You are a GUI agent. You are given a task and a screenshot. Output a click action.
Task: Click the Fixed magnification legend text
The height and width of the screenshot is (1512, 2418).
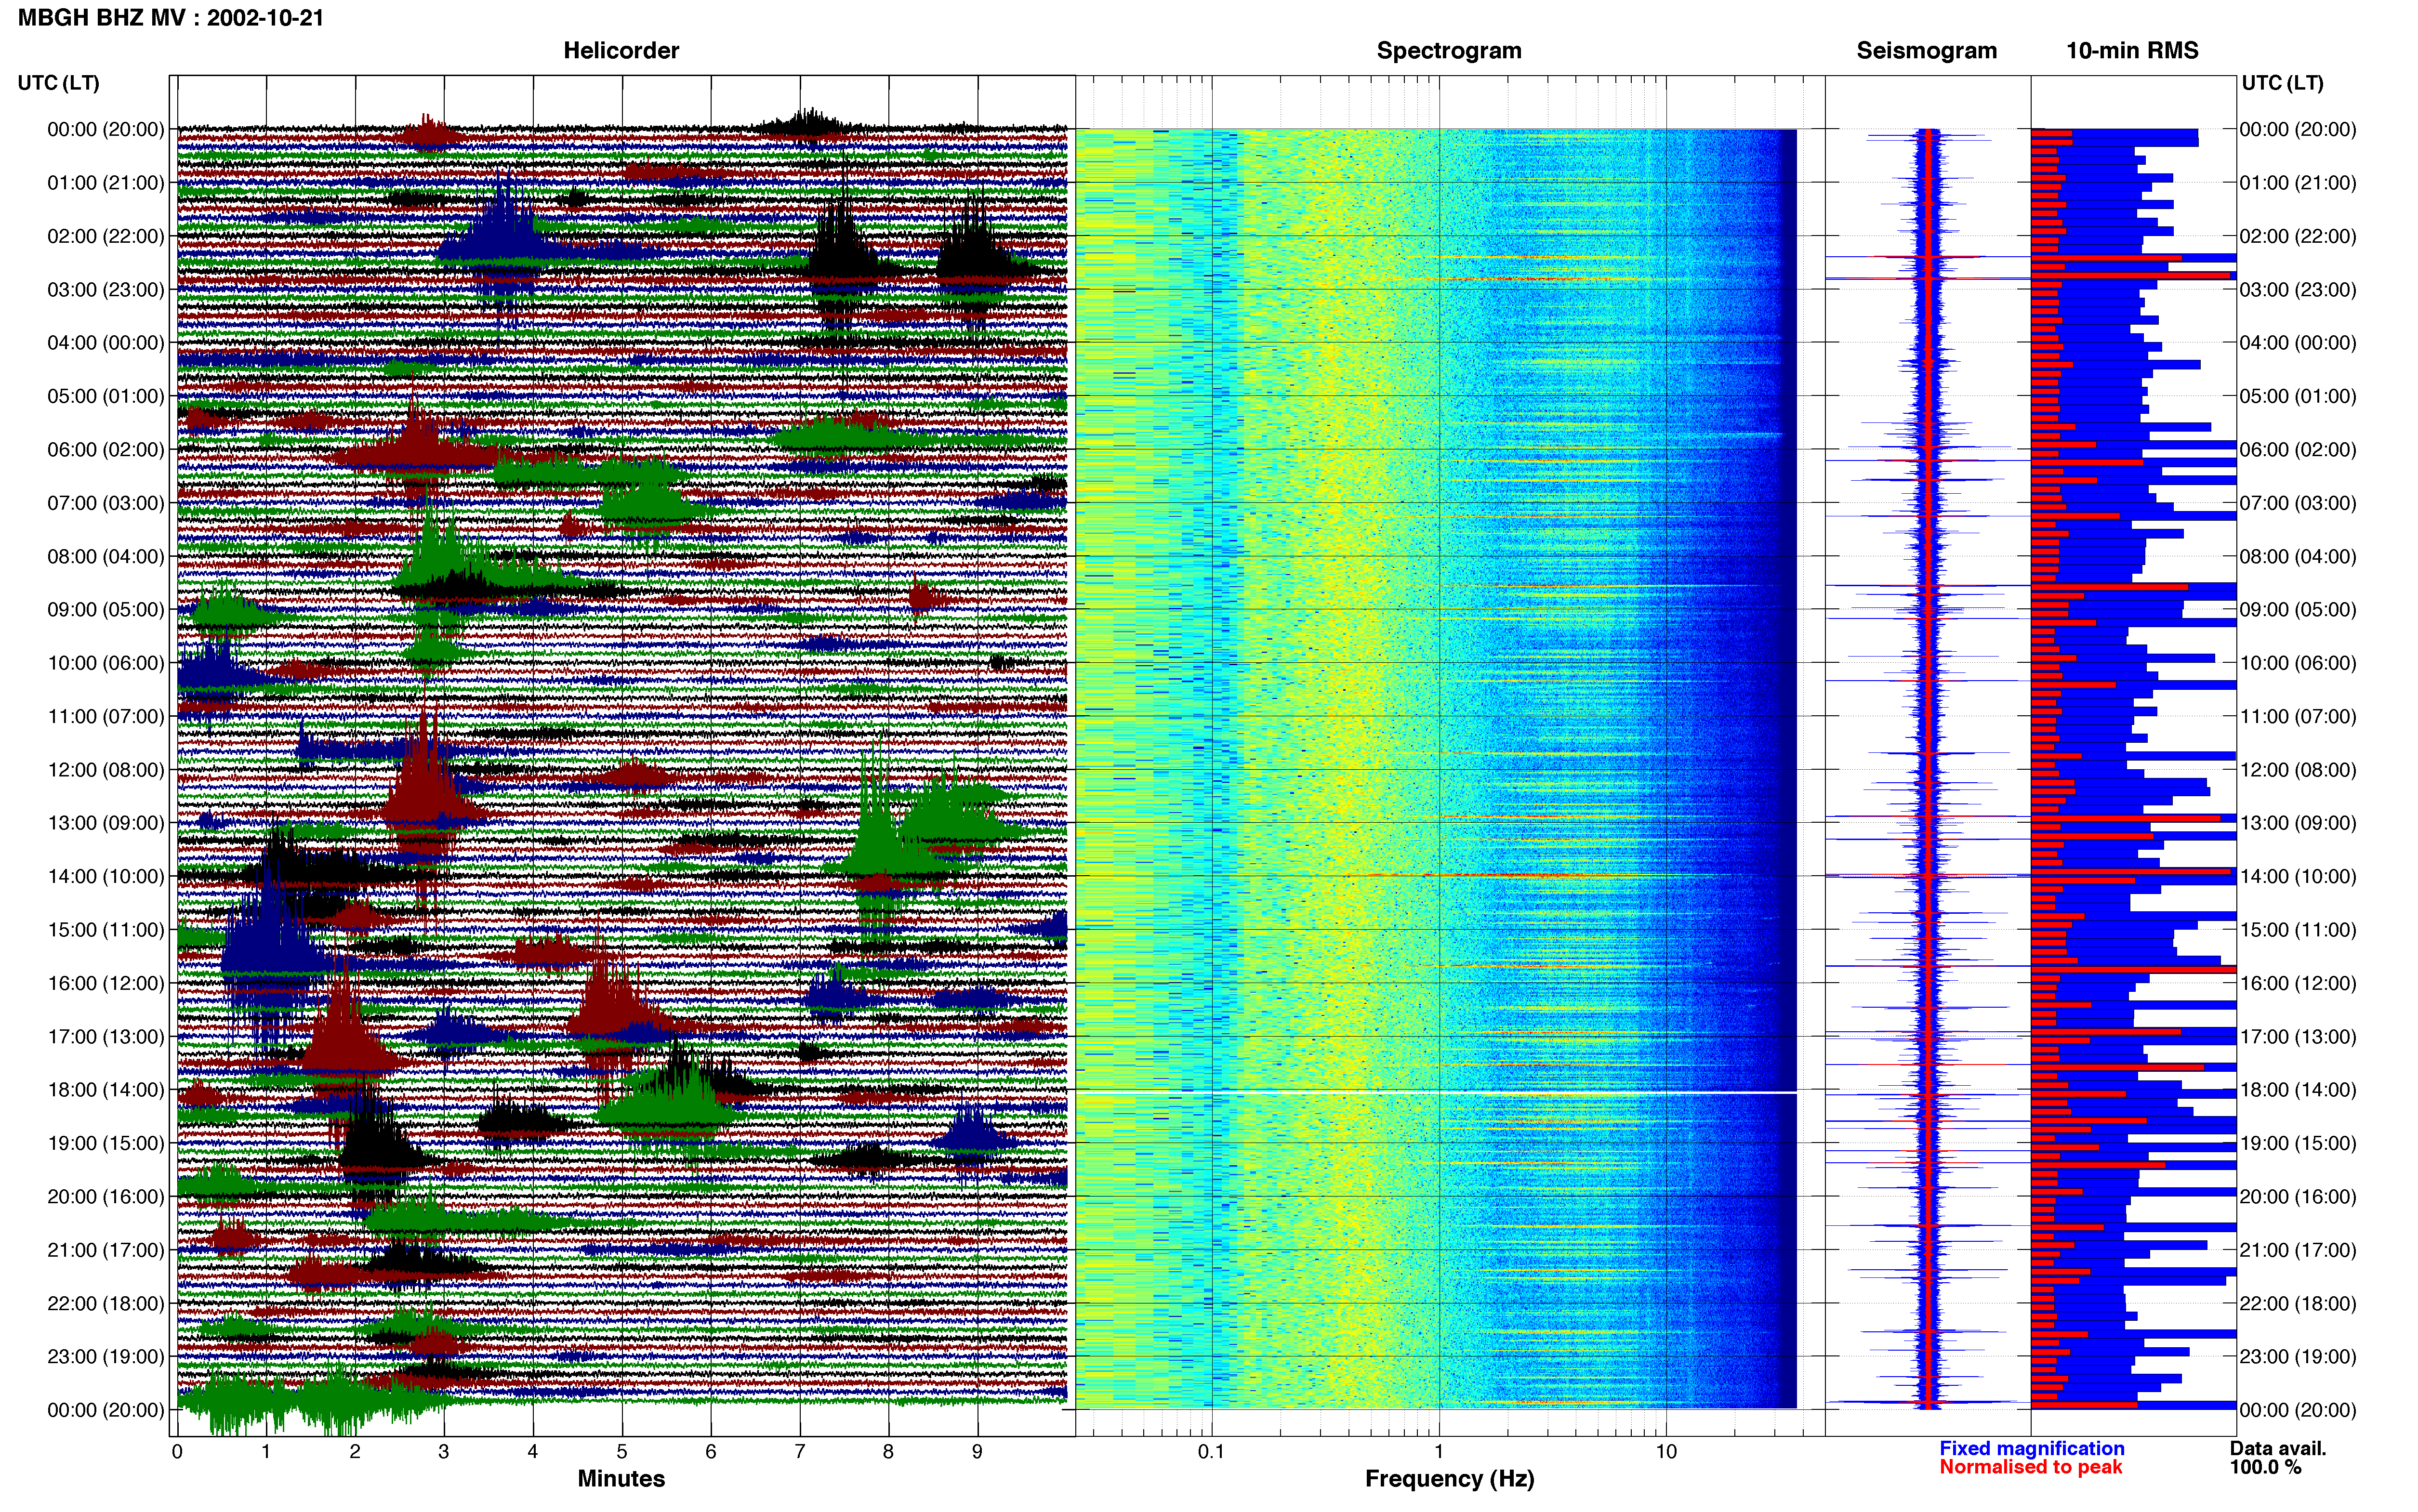pyautogui.click(x=2032, y=1449)
